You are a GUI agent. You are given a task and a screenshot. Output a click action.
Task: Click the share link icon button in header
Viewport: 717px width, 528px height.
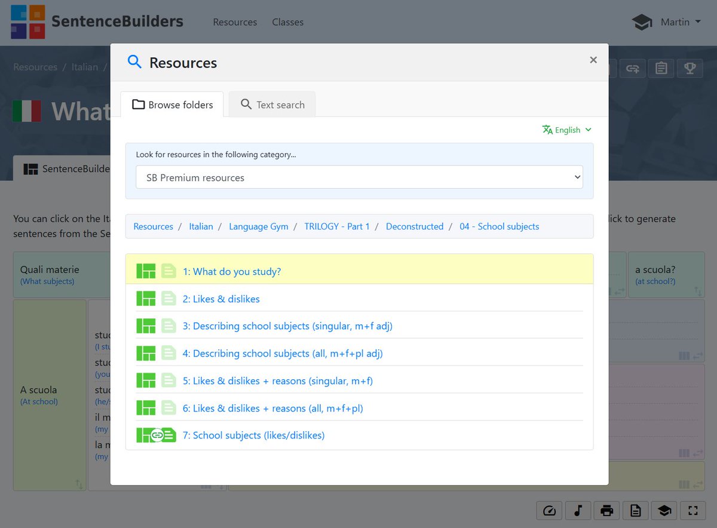[x=632, y=68]
